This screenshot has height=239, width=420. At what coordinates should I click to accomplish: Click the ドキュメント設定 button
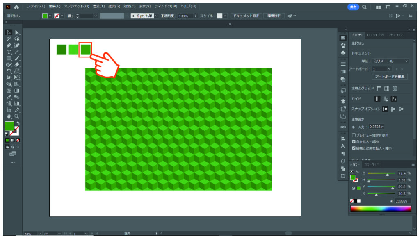coord(246,16)
